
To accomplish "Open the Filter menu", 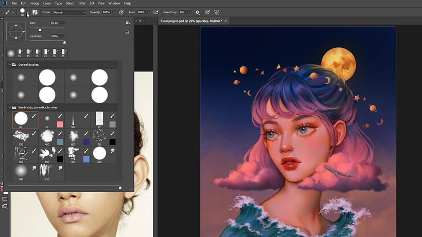I will [x=82, y=3].
